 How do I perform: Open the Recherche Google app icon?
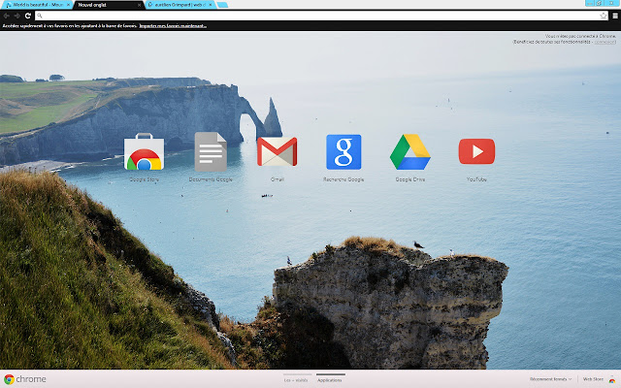pyautogui.click(x=343, y=152)
